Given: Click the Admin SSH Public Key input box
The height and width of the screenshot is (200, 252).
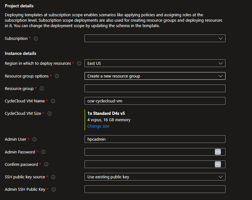Looking at the screenshot, I should 155,189.
